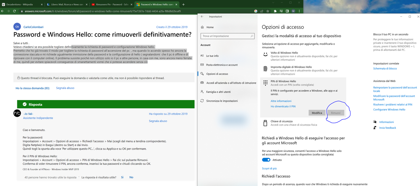The image size is (420, 186).
Task: Close the Decadentismo - Wikipedia tab
Action: (41, 5)
